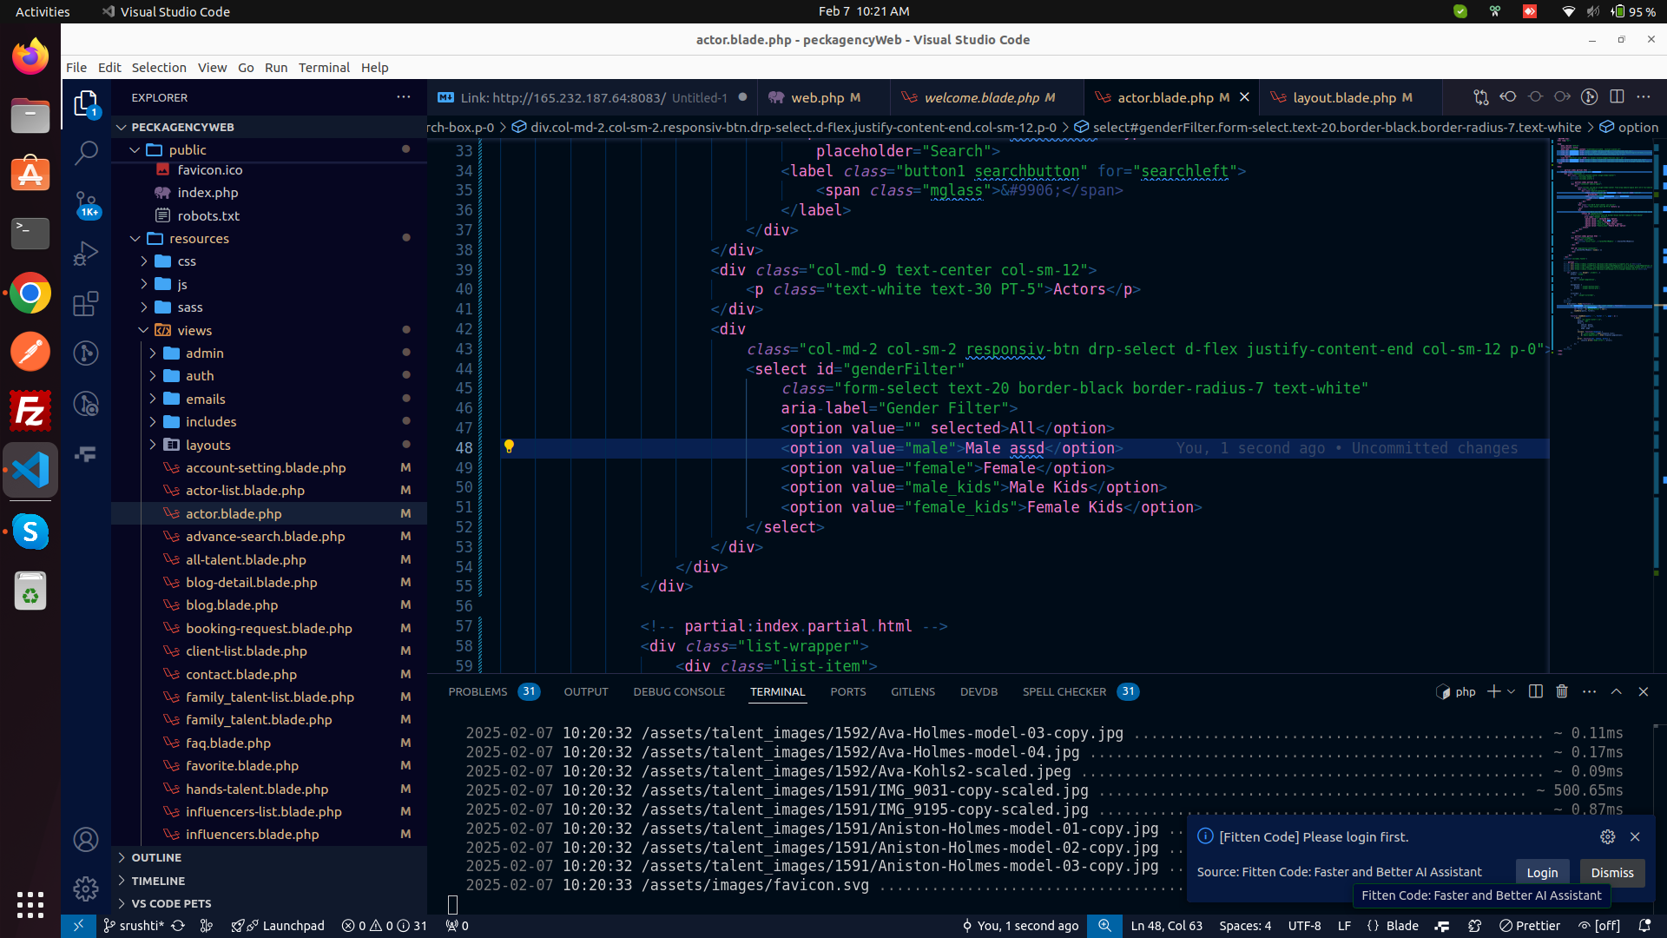Open the Manage gear in activity bar

coord(85,888)
